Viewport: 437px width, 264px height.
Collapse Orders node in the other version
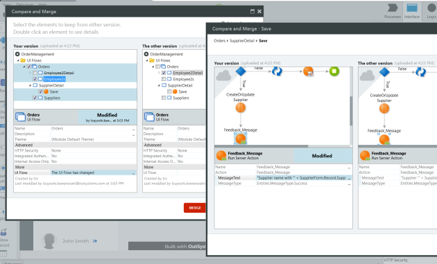(153, 67)
